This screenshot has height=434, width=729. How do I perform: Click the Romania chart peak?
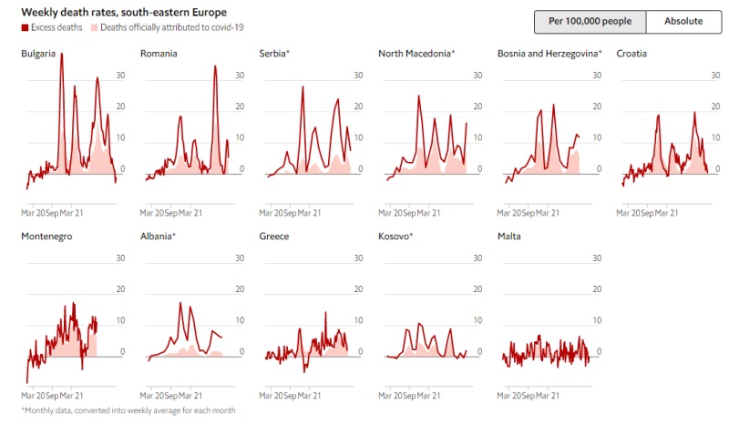coord(216,68)
